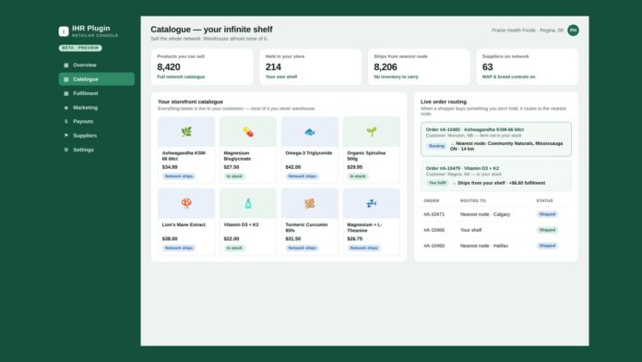Click the Turmeric Curcumin 95% product name
This screenshot has width=642, height=362.
tap(306, 227)
